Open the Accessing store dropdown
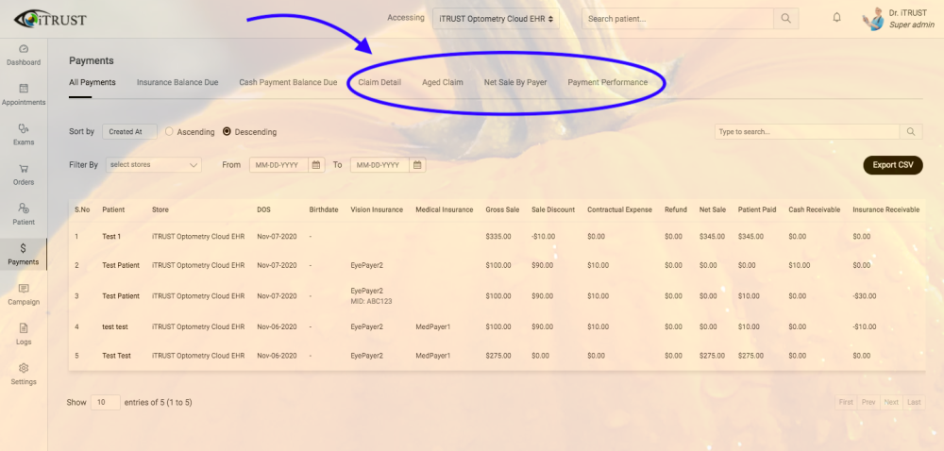The width and height of the screenshot is (944, 451). click(496, 19)
